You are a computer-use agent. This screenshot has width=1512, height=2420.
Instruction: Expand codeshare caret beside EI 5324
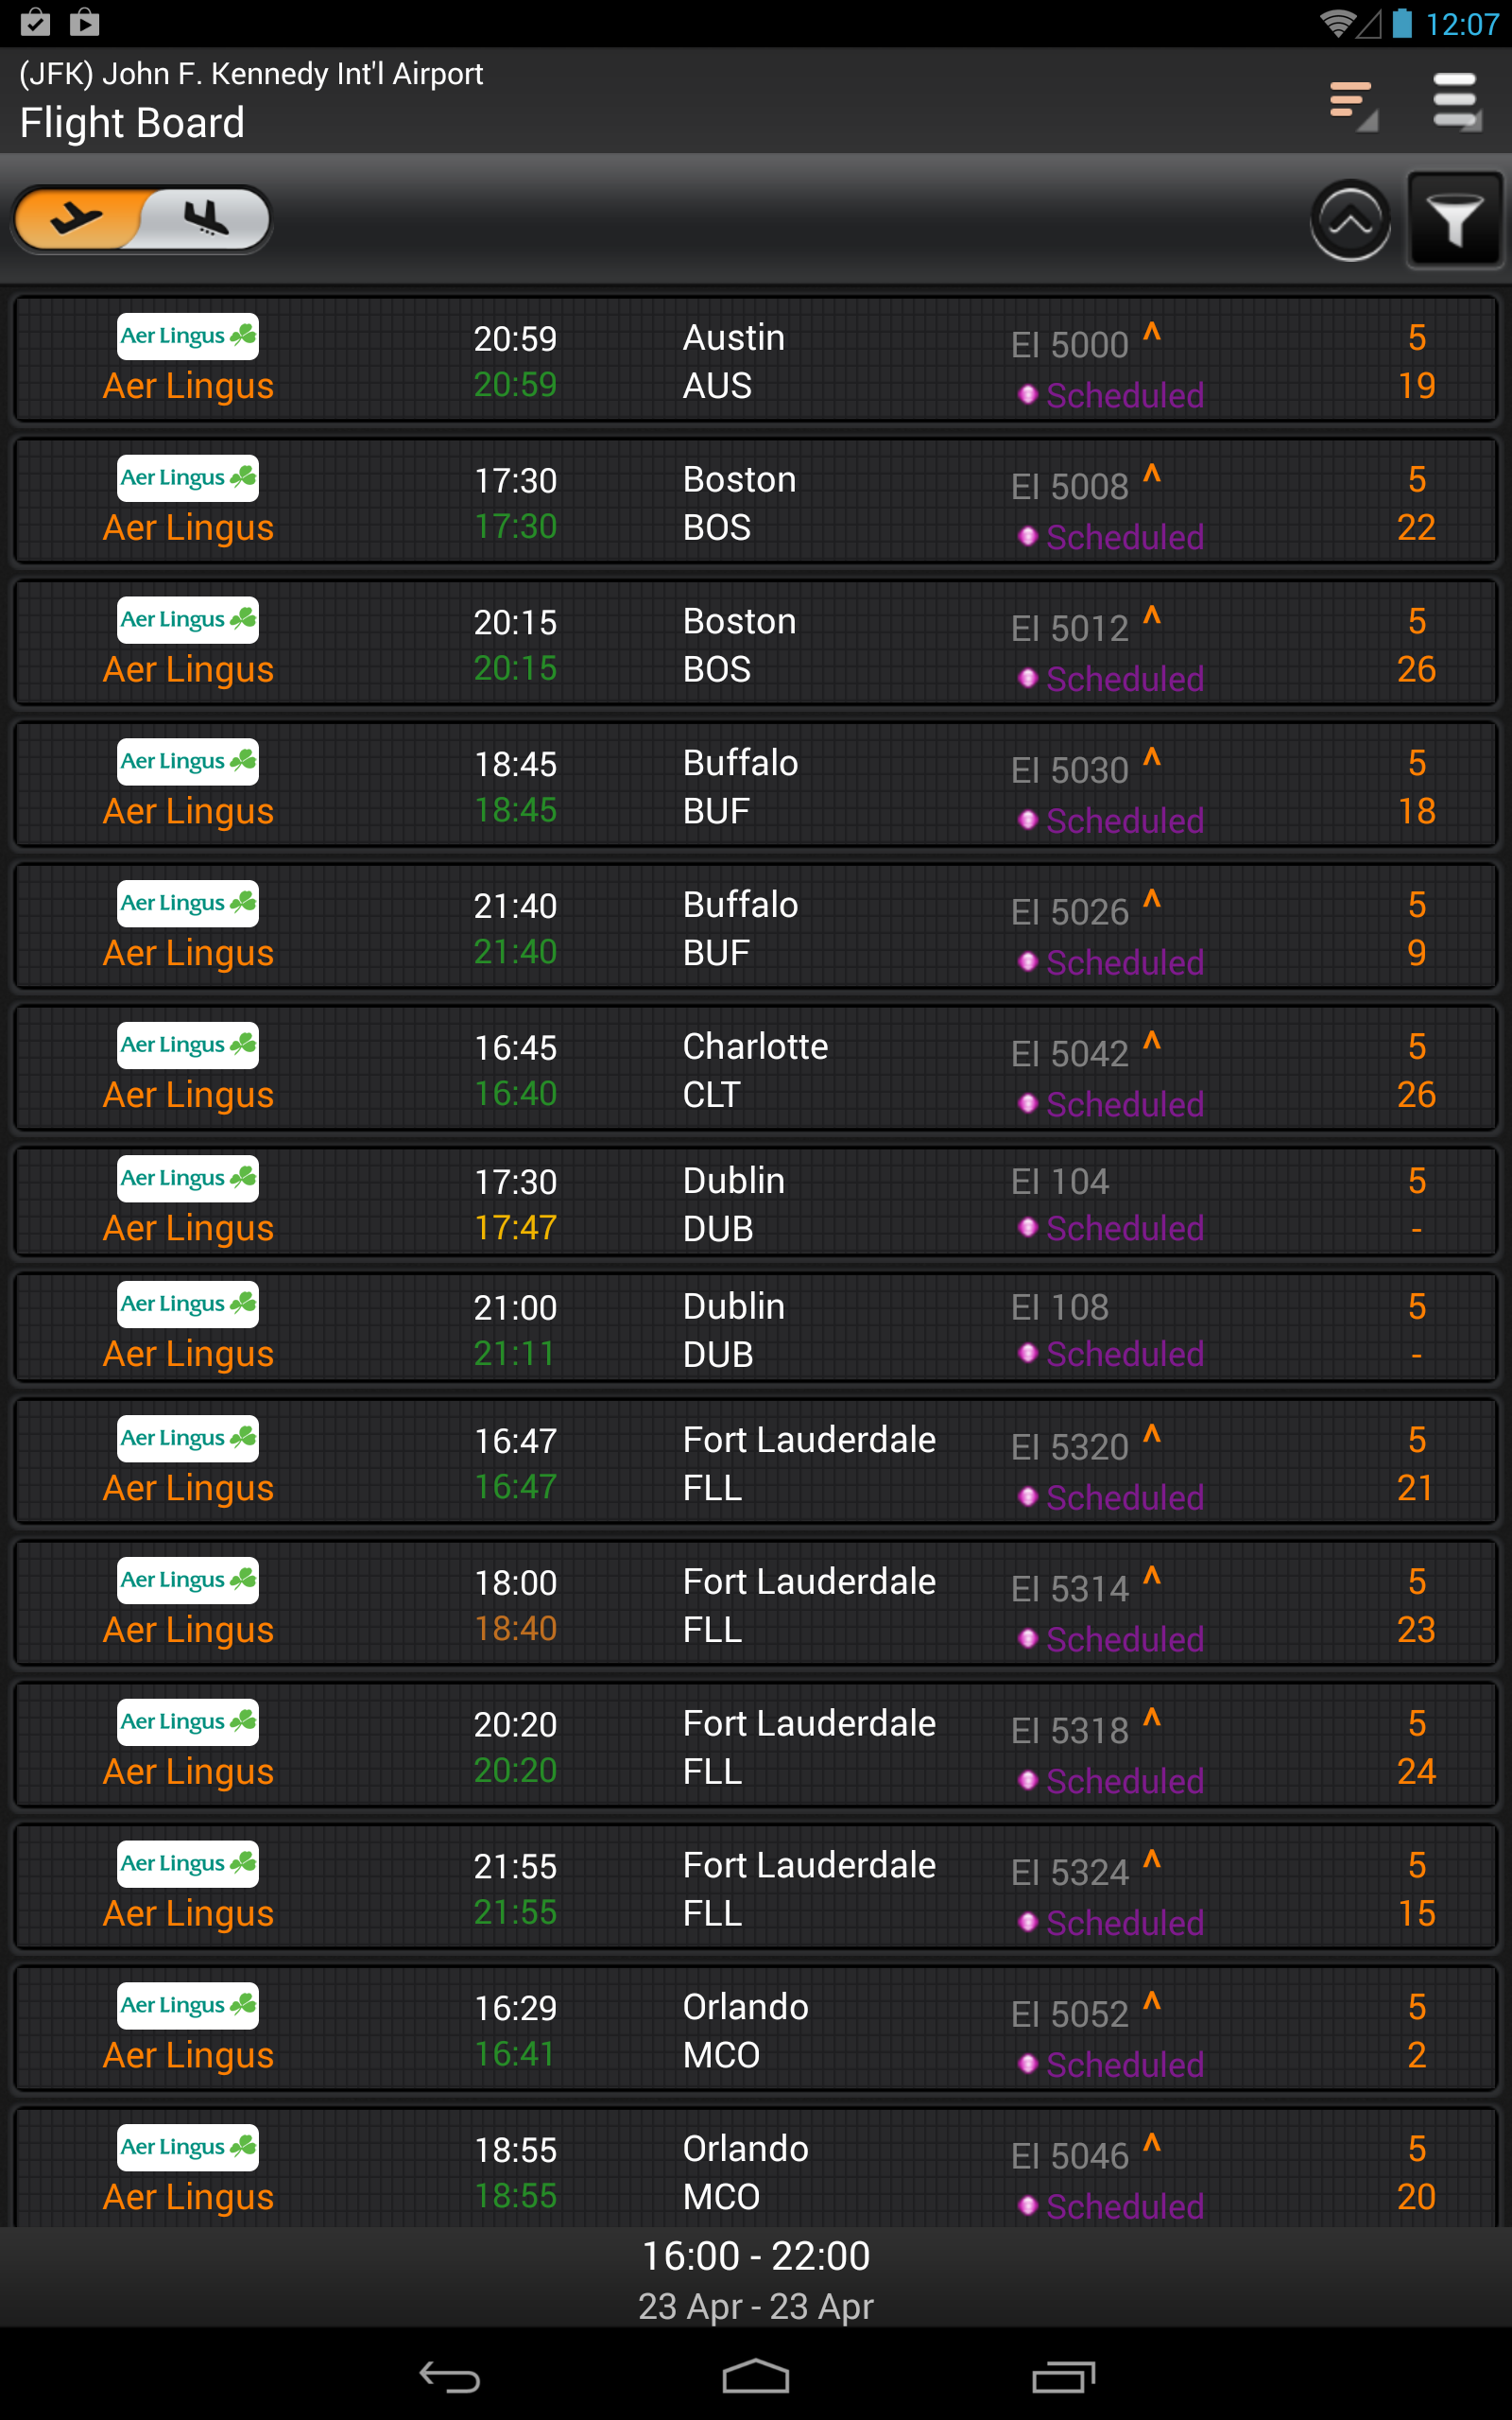pos(1152,1859)
